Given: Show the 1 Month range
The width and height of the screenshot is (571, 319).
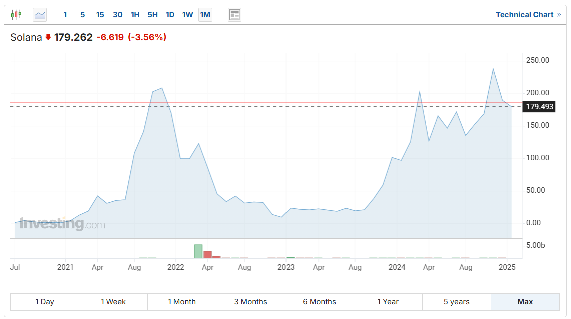Looking at the screenshot, I should pyautogui.click(x=182, y=302).
